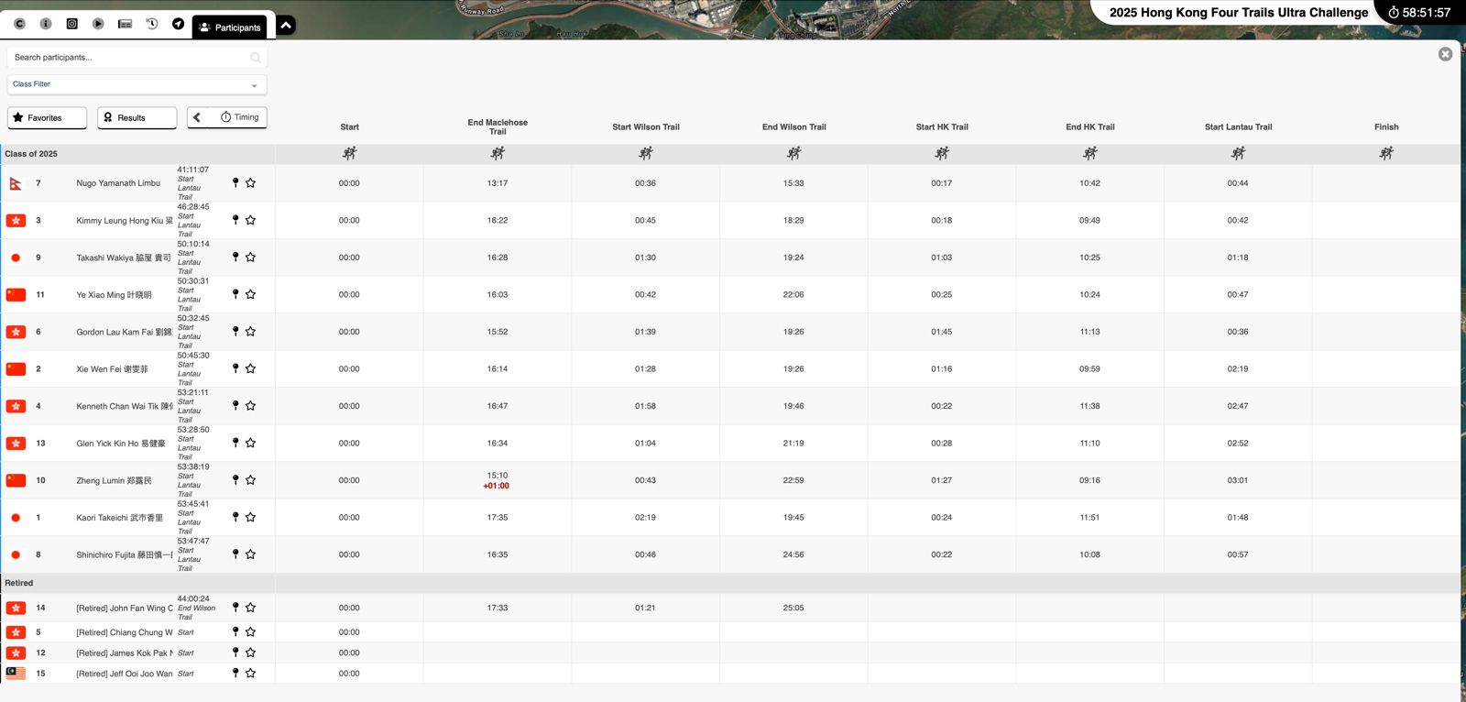The image size is (1466, 702).
Task: Show Favorites list
Action: (47, 117)
